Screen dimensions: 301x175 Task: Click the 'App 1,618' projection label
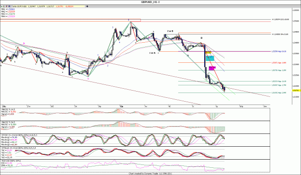[279, 81]
